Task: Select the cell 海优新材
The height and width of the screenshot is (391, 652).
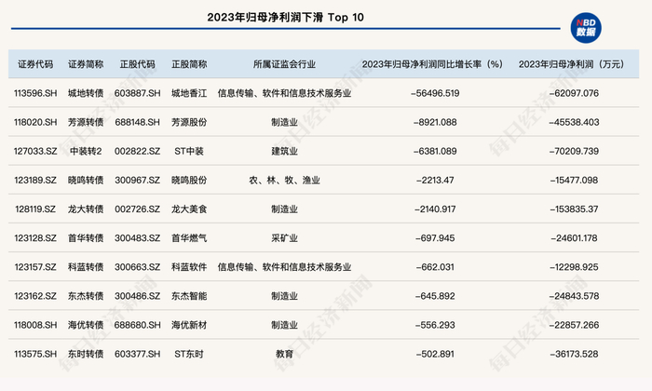Action: pyautogui.click(x=189, y=325)
